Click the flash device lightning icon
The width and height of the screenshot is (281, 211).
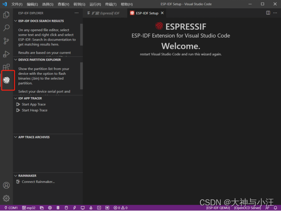point(74,208)
